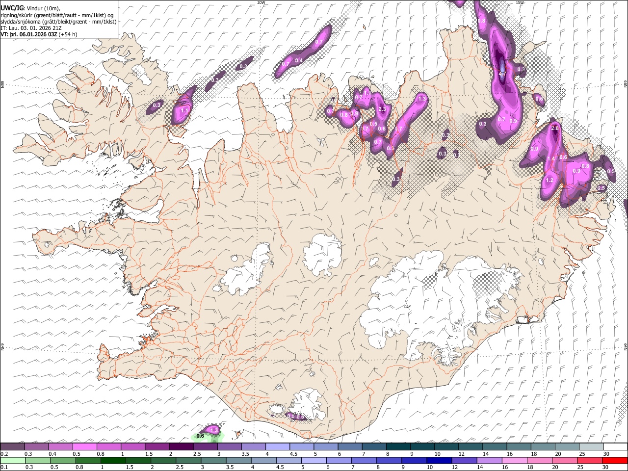
Task: Click the bold UWC/IG title text
Action: 12,8
